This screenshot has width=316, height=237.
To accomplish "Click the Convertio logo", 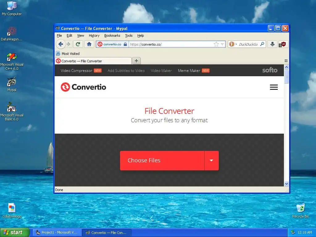I will pyautogui.click(x=83, y=87).
